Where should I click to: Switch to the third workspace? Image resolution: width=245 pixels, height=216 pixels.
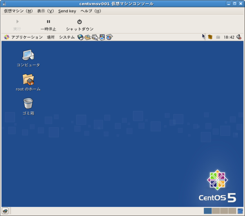(224, 211)
